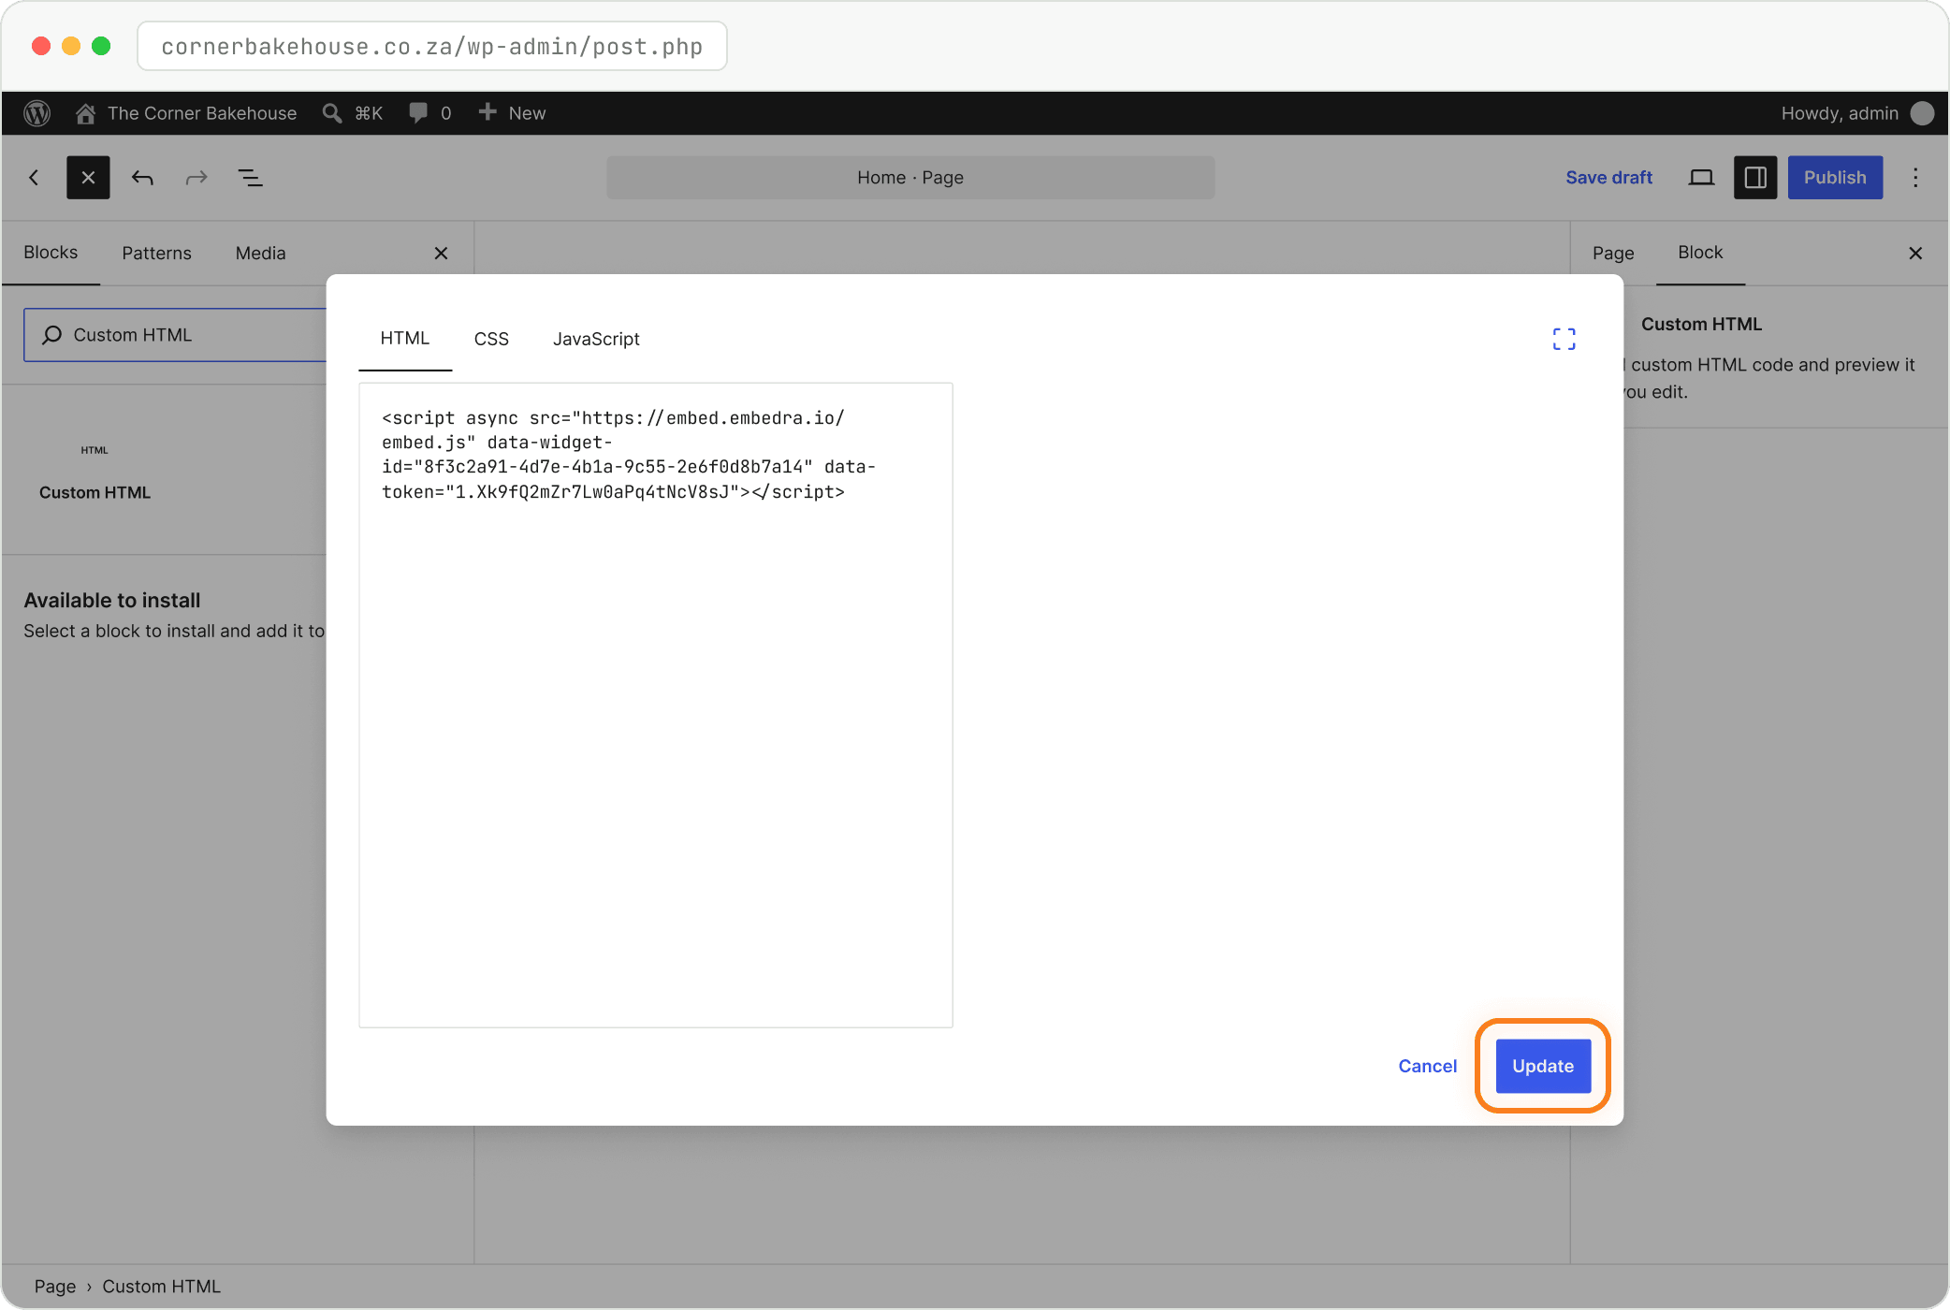Screen dimensions: 1950x1310
Task: Switch to the Patterns tab
Action: 156,254
